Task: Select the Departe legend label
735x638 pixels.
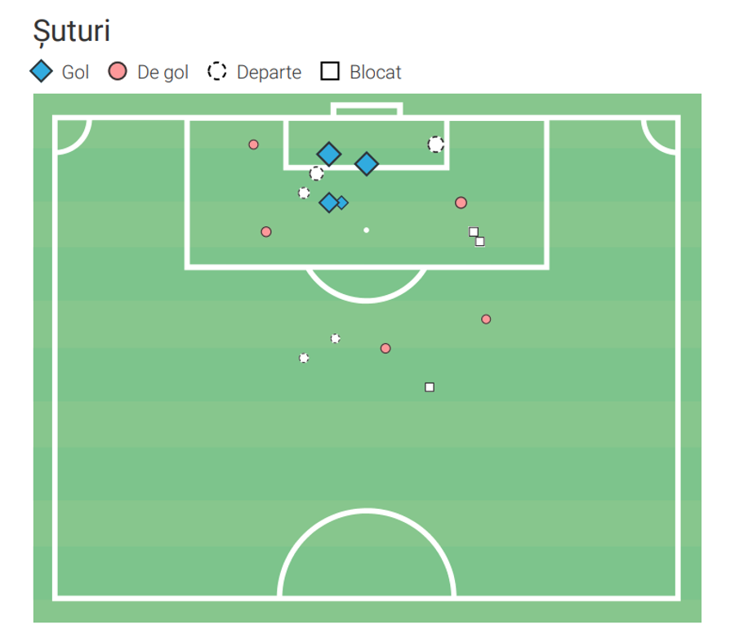Action: click(x=269, y=72)
